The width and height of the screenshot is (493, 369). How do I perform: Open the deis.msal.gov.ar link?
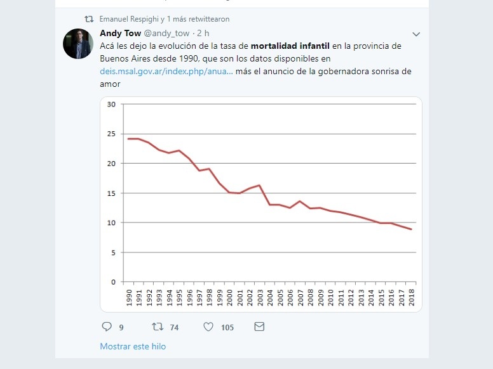[166, 71]
